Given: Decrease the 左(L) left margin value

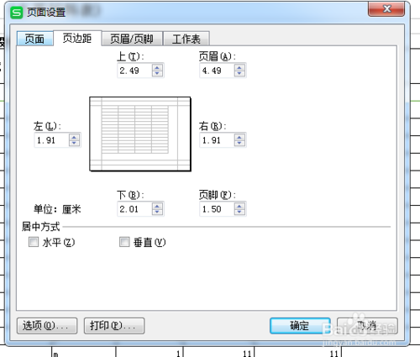Looking at the screenshot, I should (x=74, y=143).
